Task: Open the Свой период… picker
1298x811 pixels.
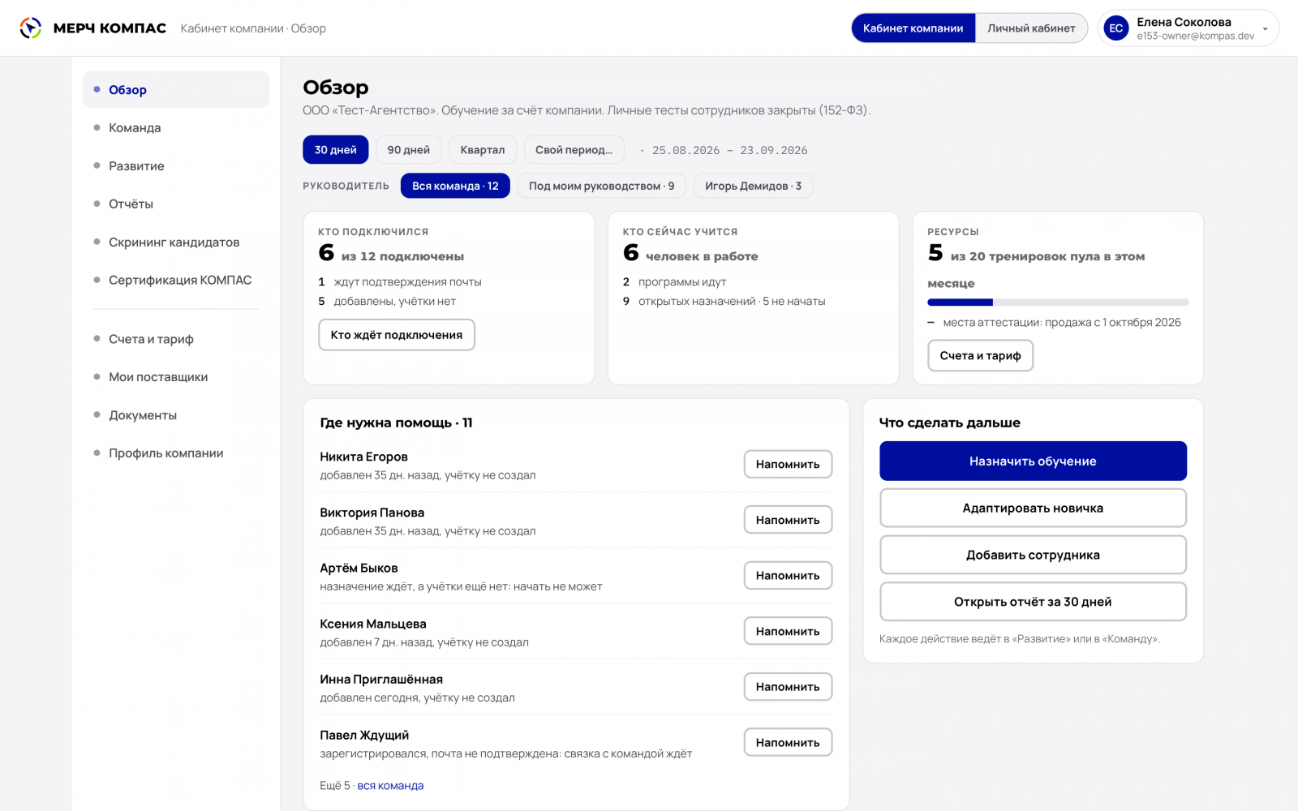Action: coord(574,150)
